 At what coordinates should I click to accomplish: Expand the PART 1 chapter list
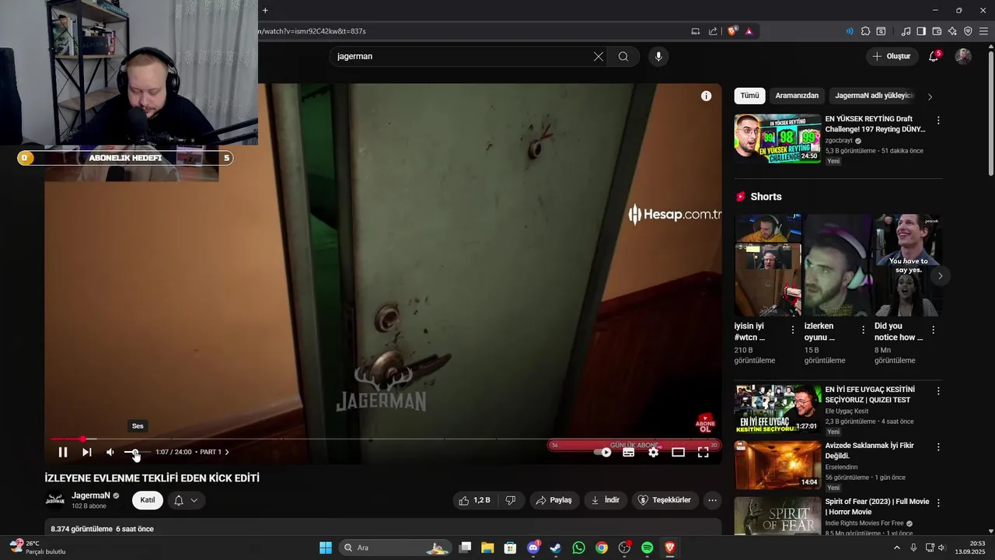pos(215,452)
